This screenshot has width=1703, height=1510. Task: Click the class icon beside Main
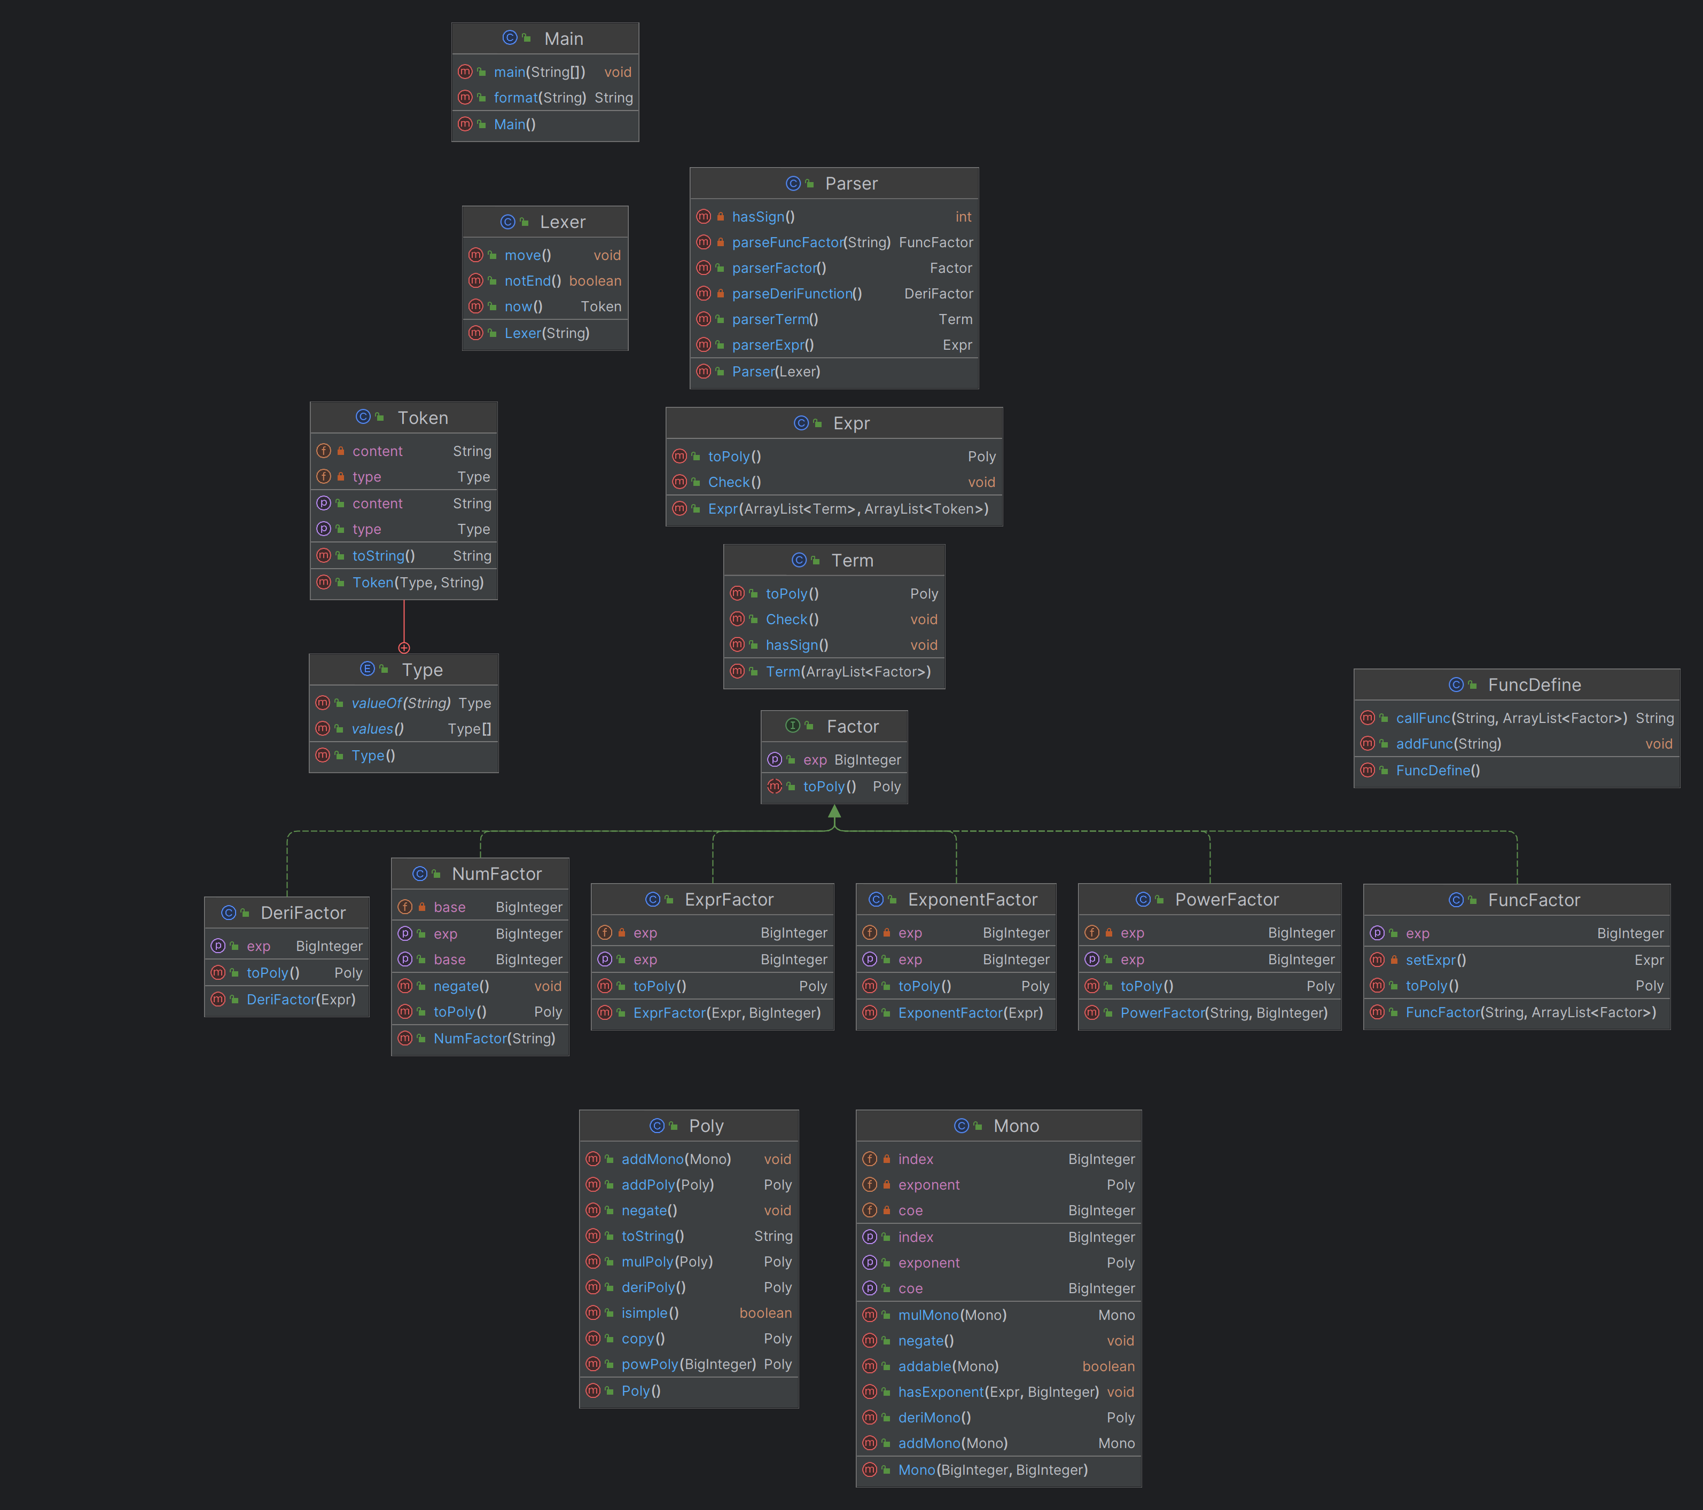[x=510, y=38]
